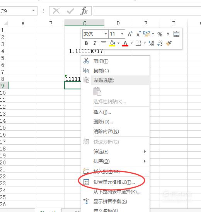Select column F header
201x212 pixels.
tap(174, 23)
